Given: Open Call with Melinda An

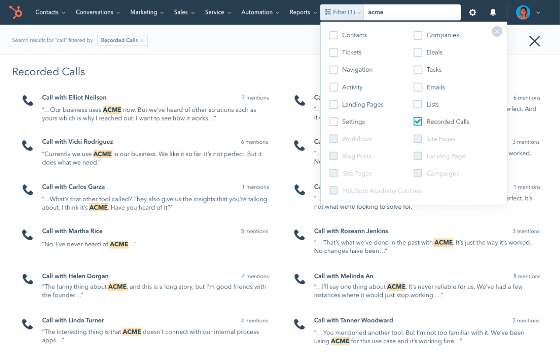Looking at the screenshot, I should pyautogui.click(x=343, y=276).
